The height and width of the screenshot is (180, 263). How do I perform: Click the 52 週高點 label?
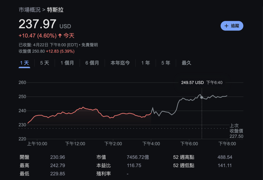tap(183, 157)
